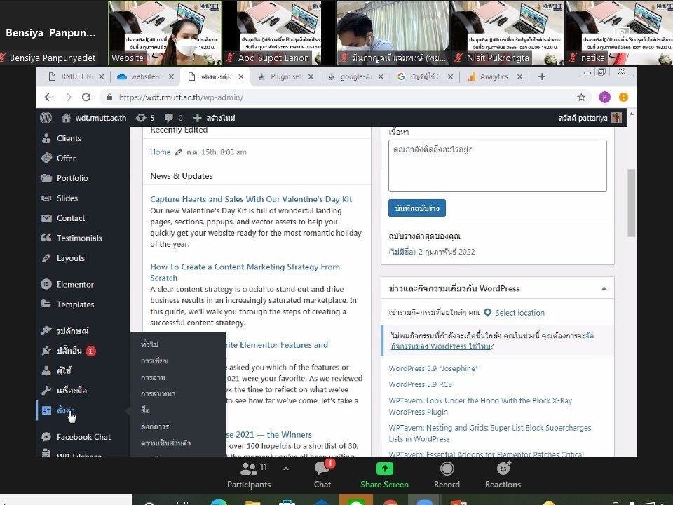Image resolution: width=673 pixels, height=505 pixels.
Task: Click the บันทึกฉบับร่าง save draft button
Action: (x=416, y=208)
